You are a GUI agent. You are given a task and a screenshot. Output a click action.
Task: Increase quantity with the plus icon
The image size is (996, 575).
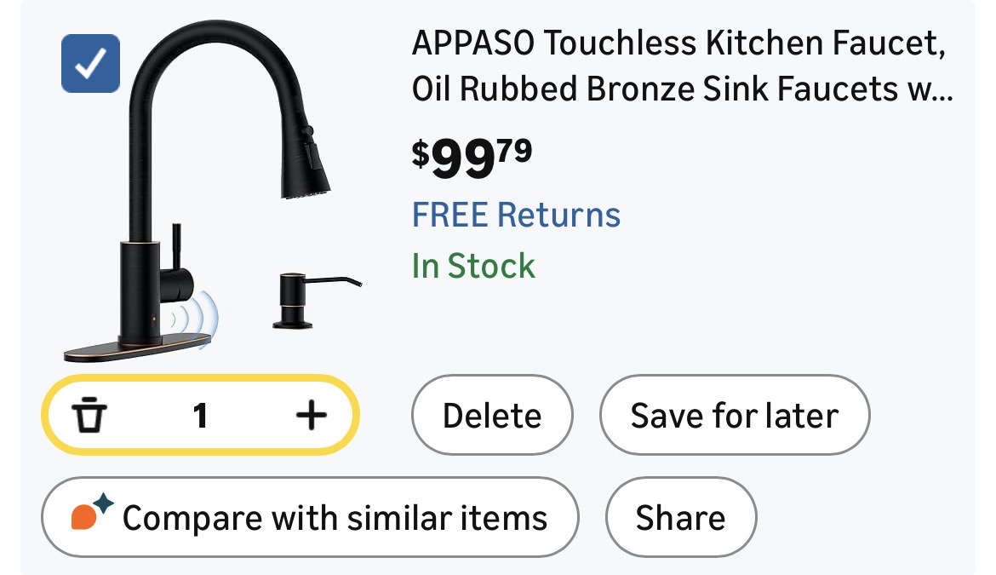point(311,416)
